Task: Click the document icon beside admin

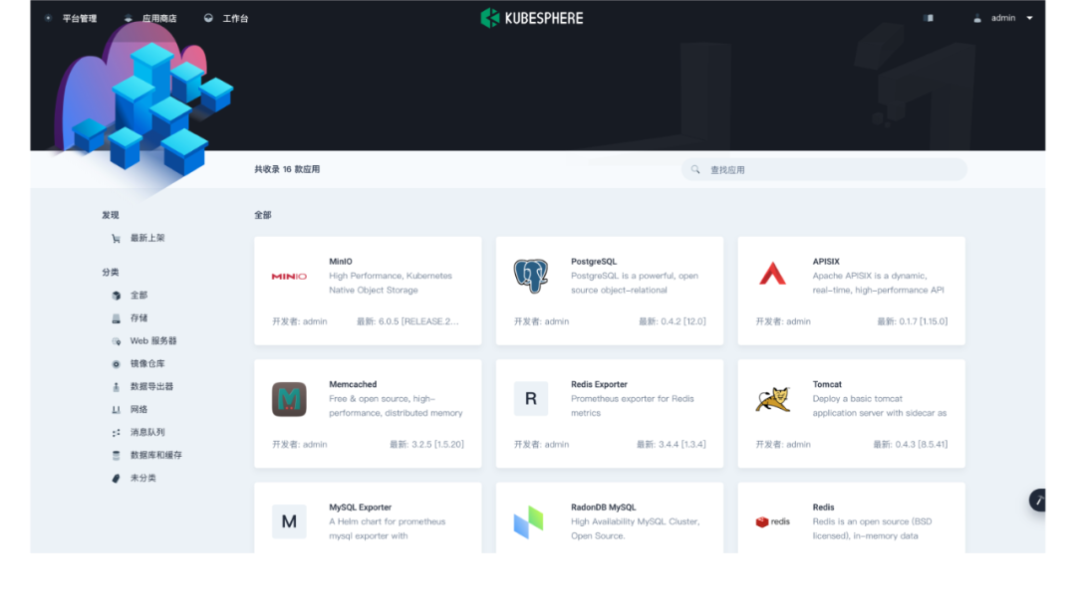Action: (x=929, y=18)
